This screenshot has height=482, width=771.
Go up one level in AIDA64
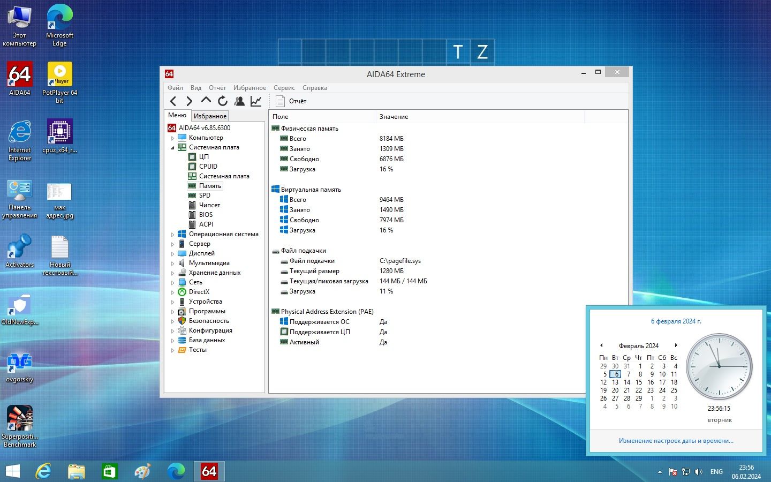click(206, 100)
